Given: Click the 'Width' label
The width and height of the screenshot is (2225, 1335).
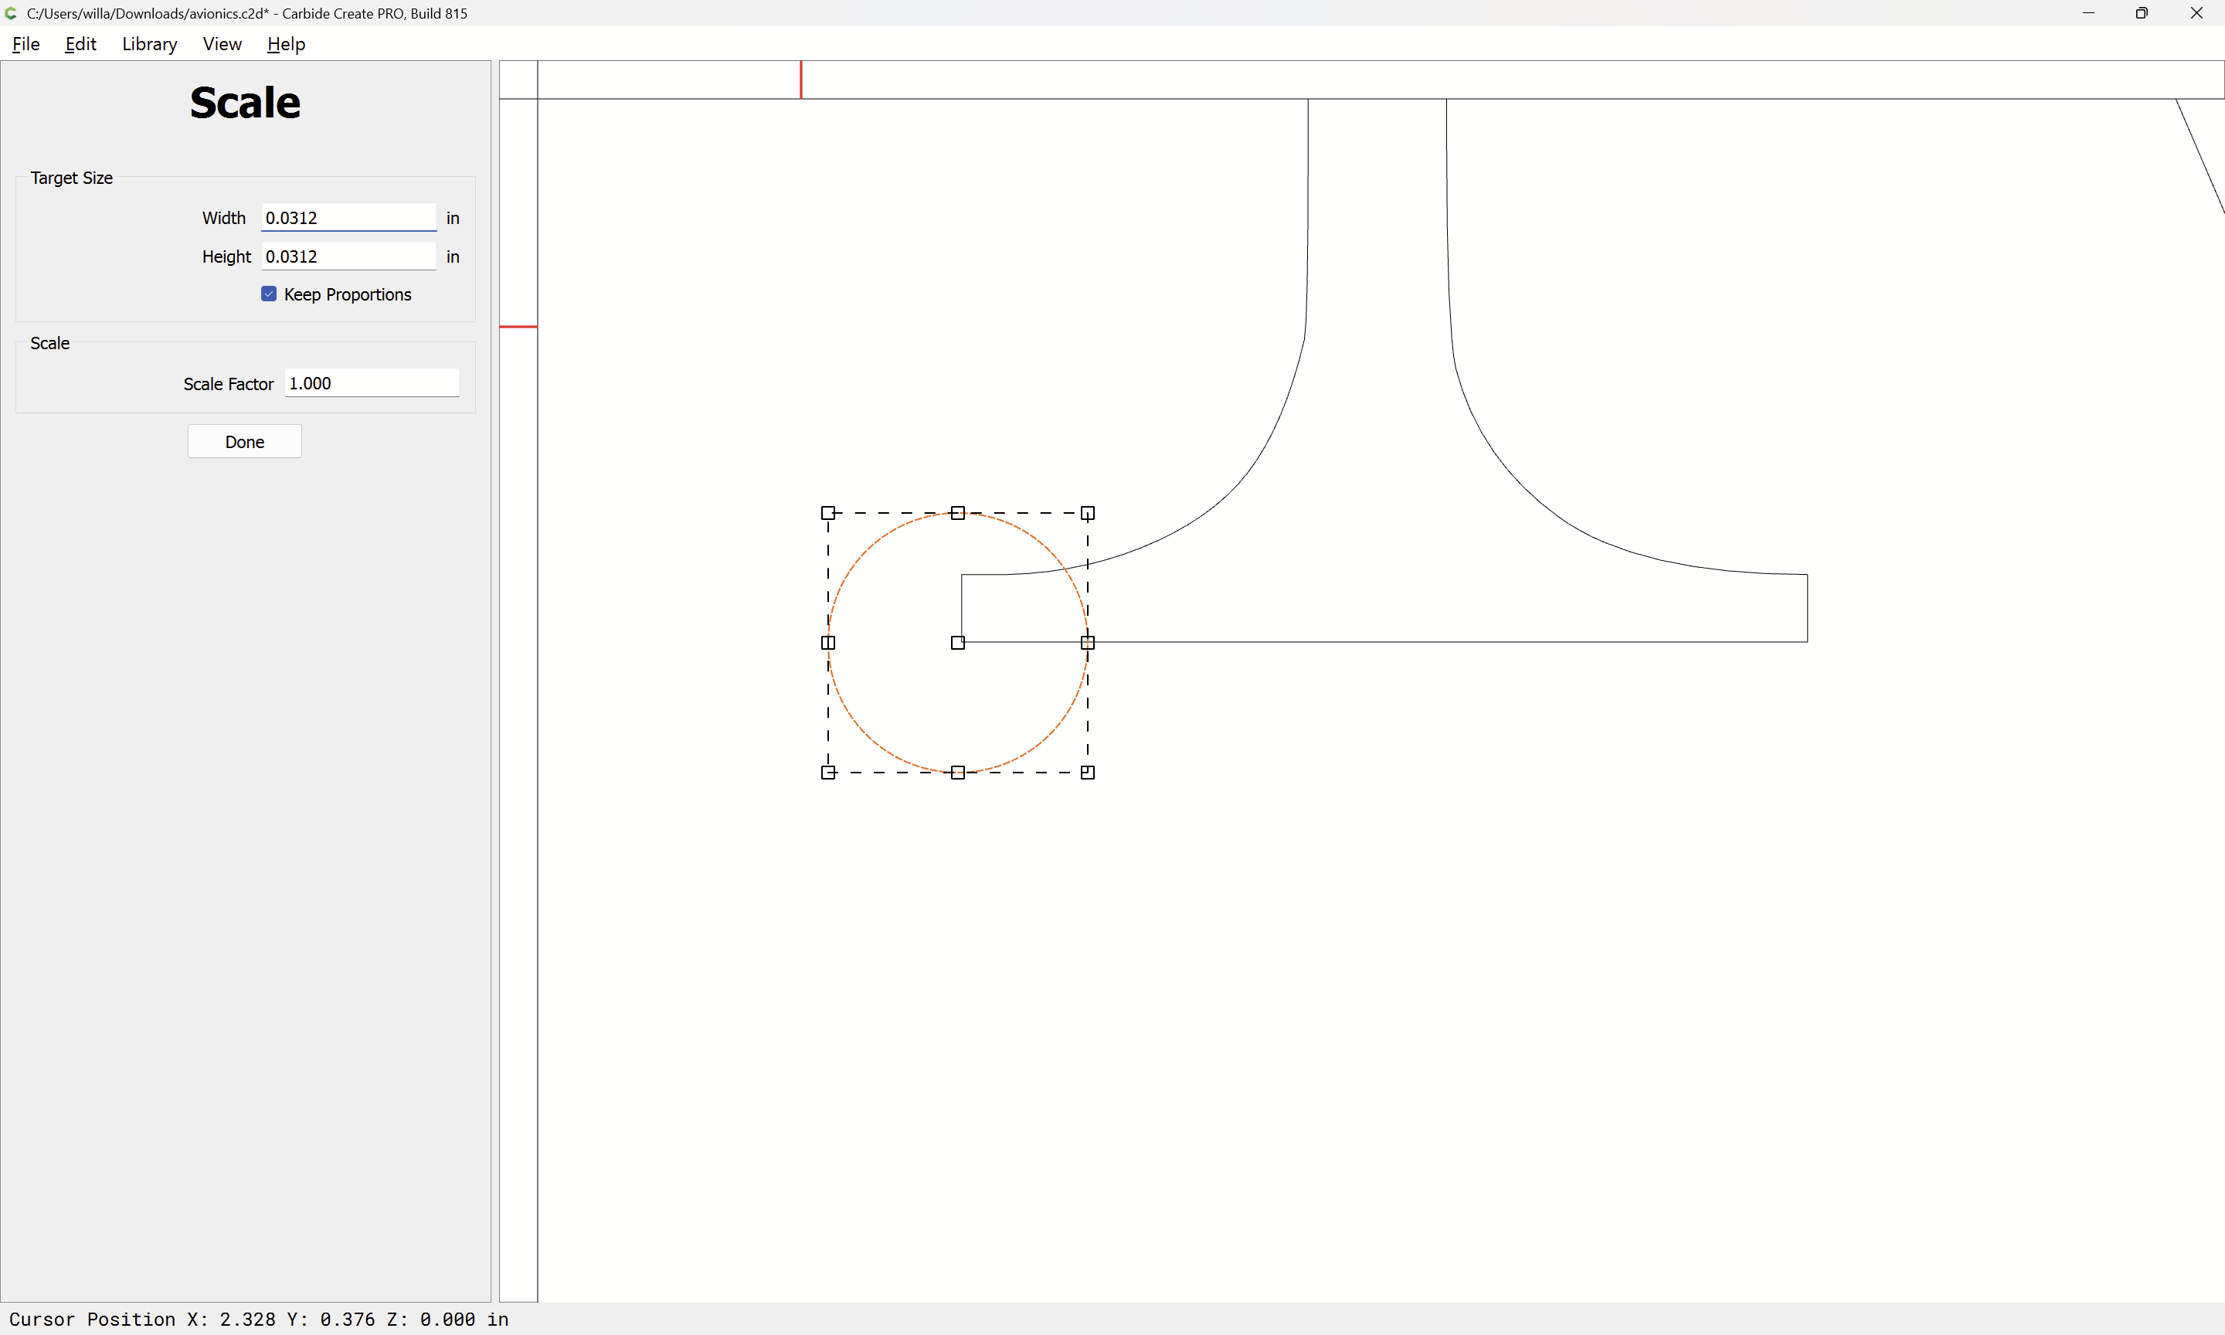Looking at the screenshot, I should [x=224, y=218].
